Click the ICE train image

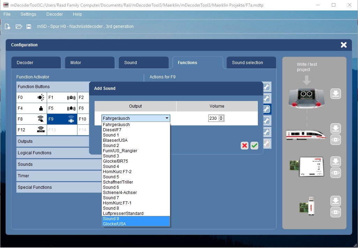point(306,134)
